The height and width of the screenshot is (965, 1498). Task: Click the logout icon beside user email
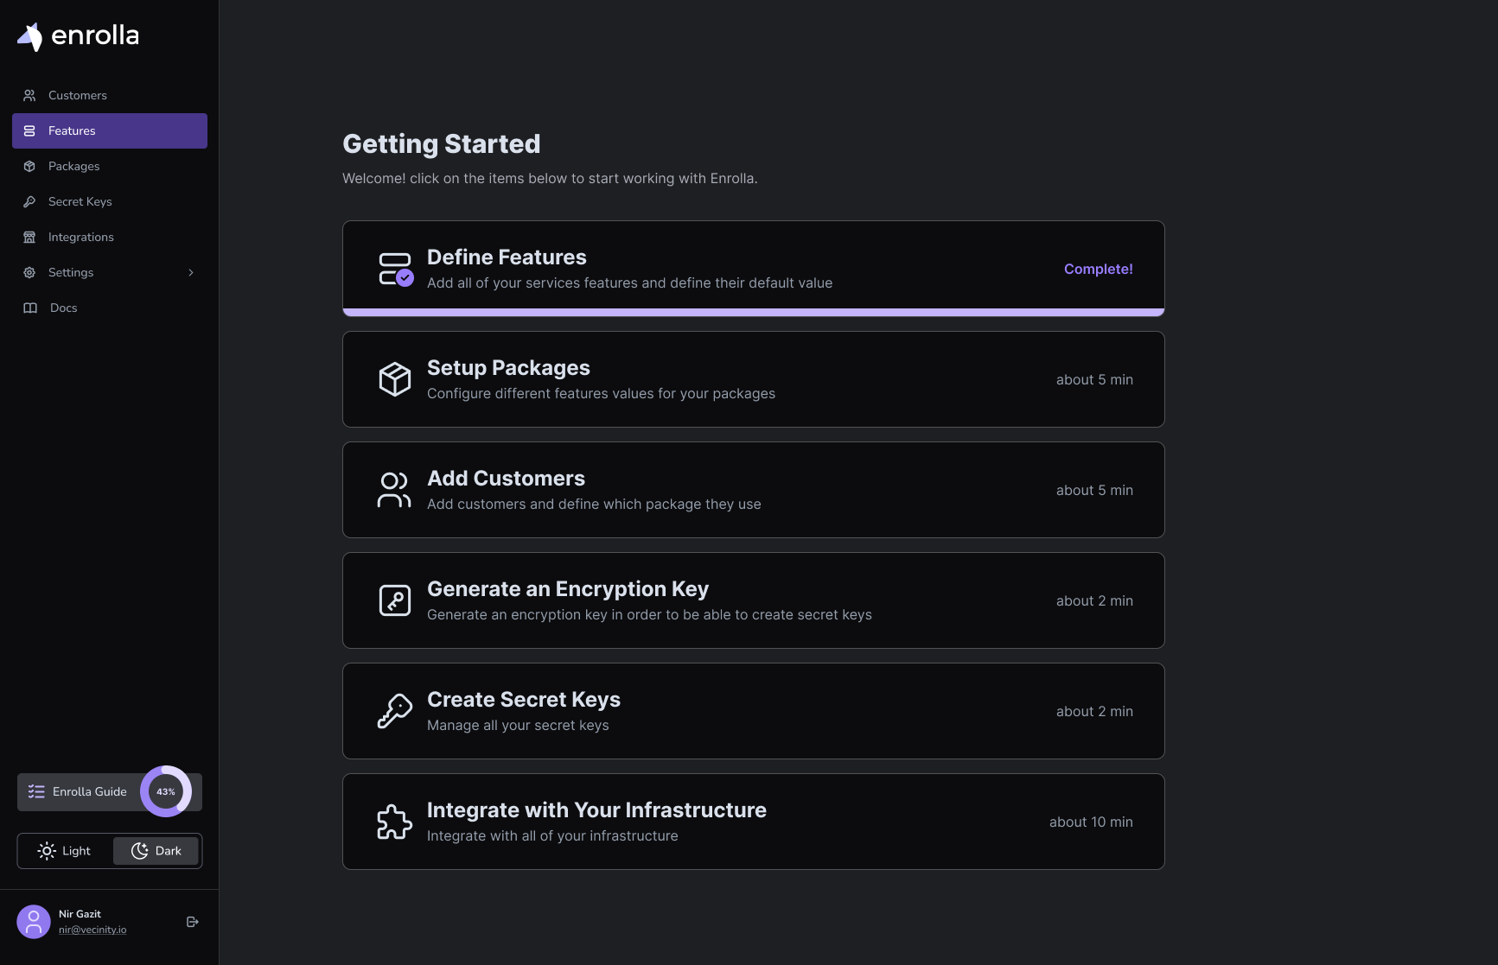(193, 922)
